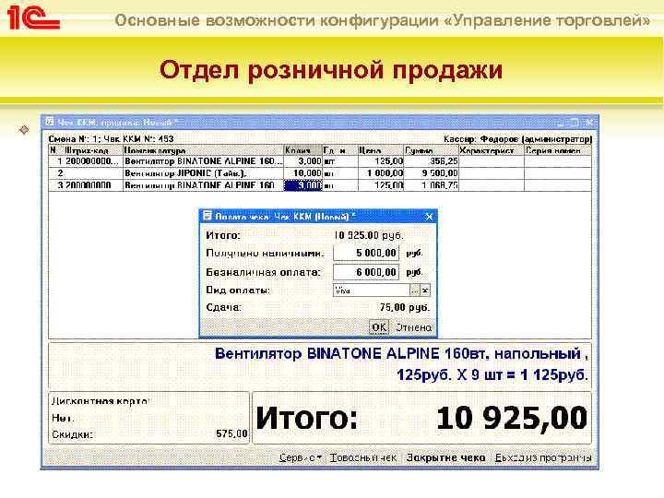664x498 pixels.
Task: Click the Колич. column header
Action: [303, 150]
